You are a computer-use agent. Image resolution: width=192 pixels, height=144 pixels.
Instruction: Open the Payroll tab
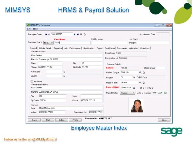coord(99,48)
